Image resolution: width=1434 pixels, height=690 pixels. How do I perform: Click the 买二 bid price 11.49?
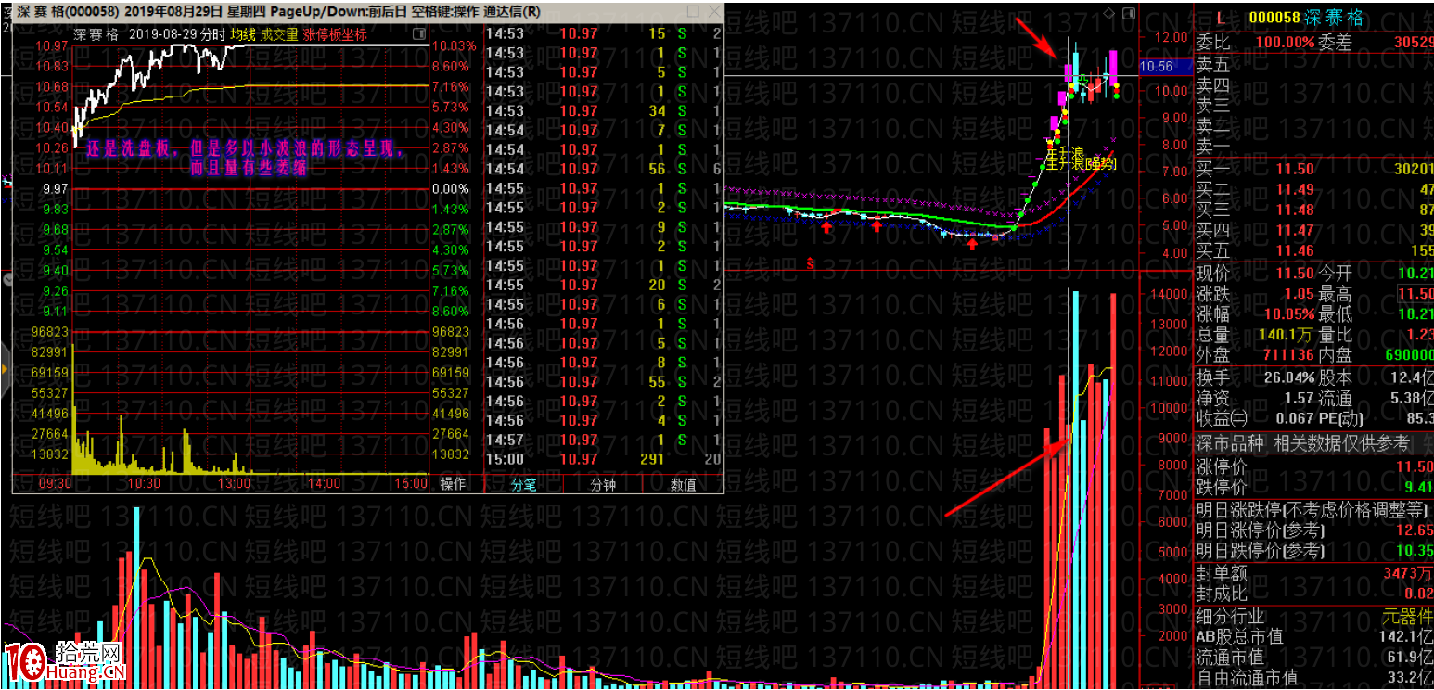[1295, 189]
